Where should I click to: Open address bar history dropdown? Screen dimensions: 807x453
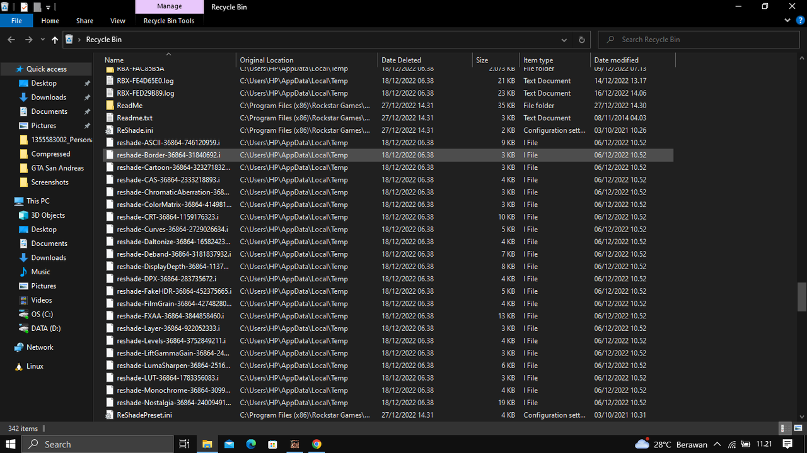click(x=564, y=40)
